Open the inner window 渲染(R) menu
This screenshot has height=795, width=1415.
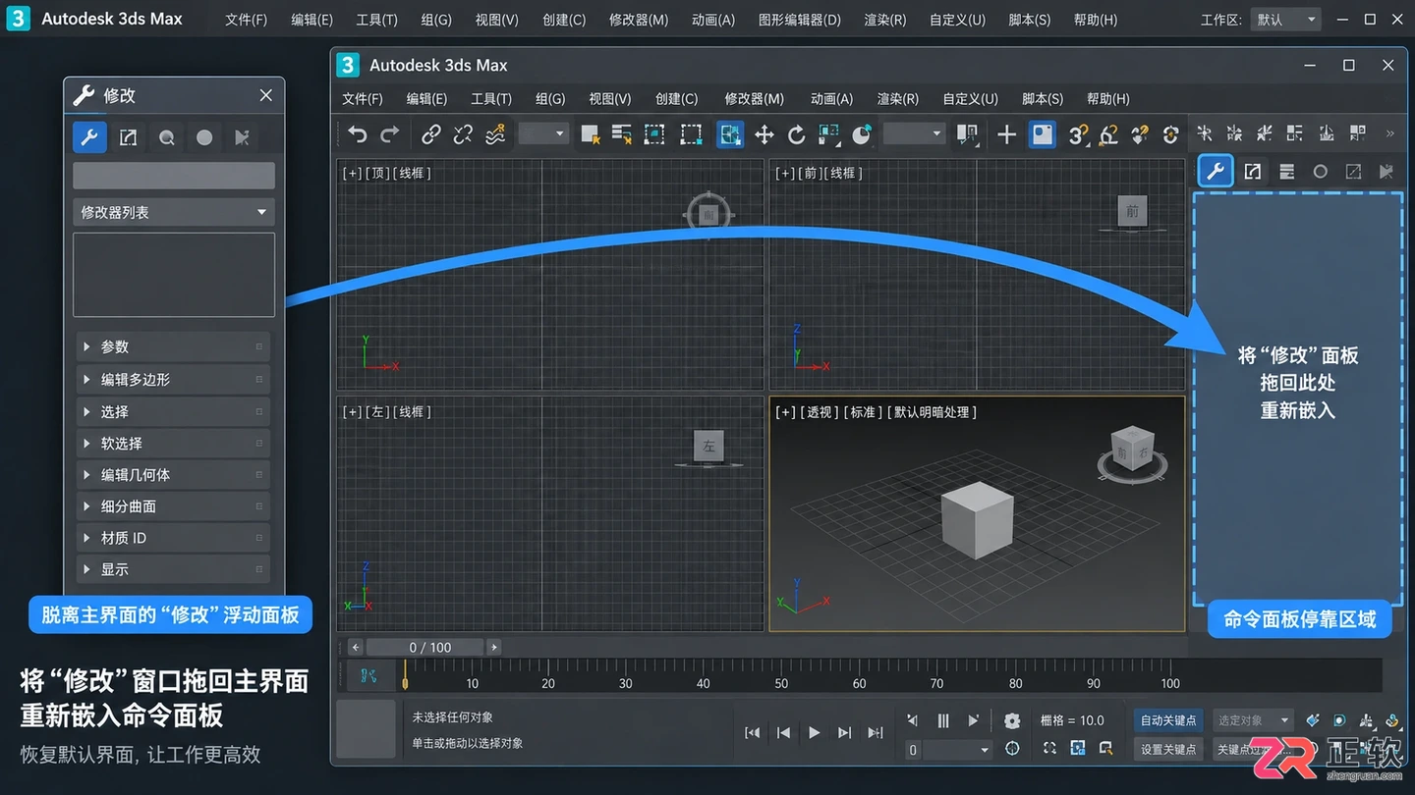(897, 98)
